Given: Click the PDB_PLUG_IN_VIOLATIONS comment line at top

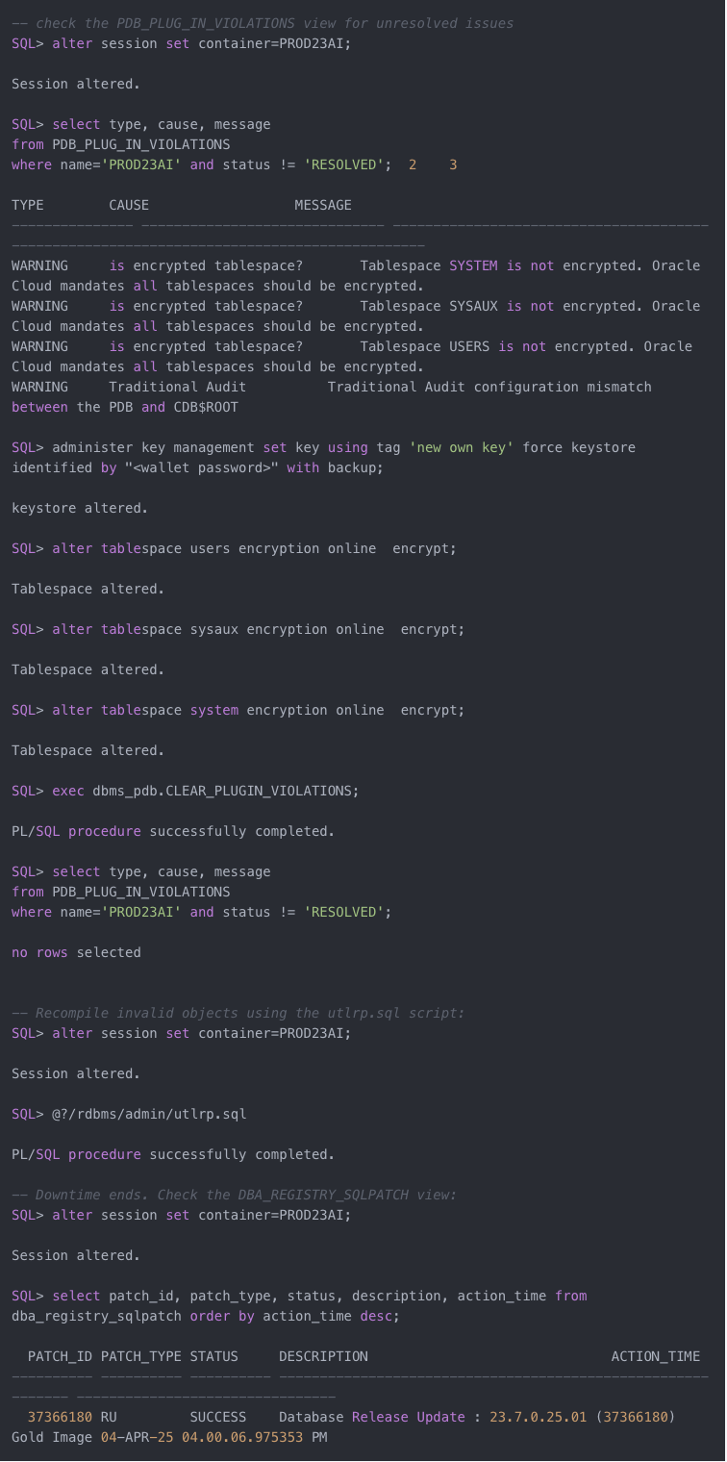Looking at the screenshot, I should point(263,23).
